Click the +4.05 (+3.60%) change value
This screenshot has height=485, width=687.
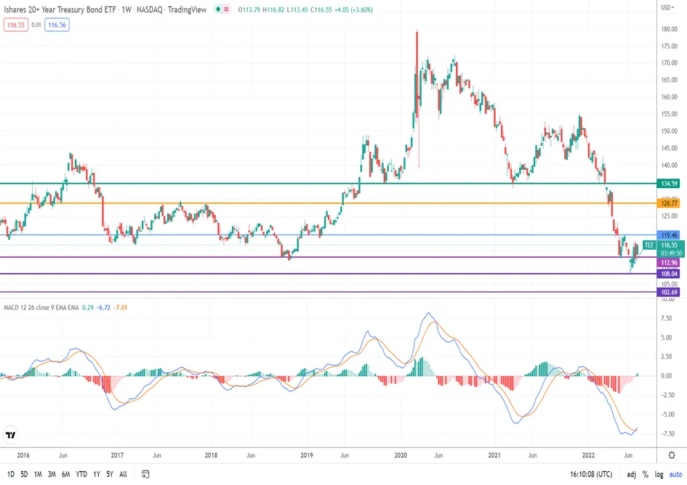[x=353, y=9]
